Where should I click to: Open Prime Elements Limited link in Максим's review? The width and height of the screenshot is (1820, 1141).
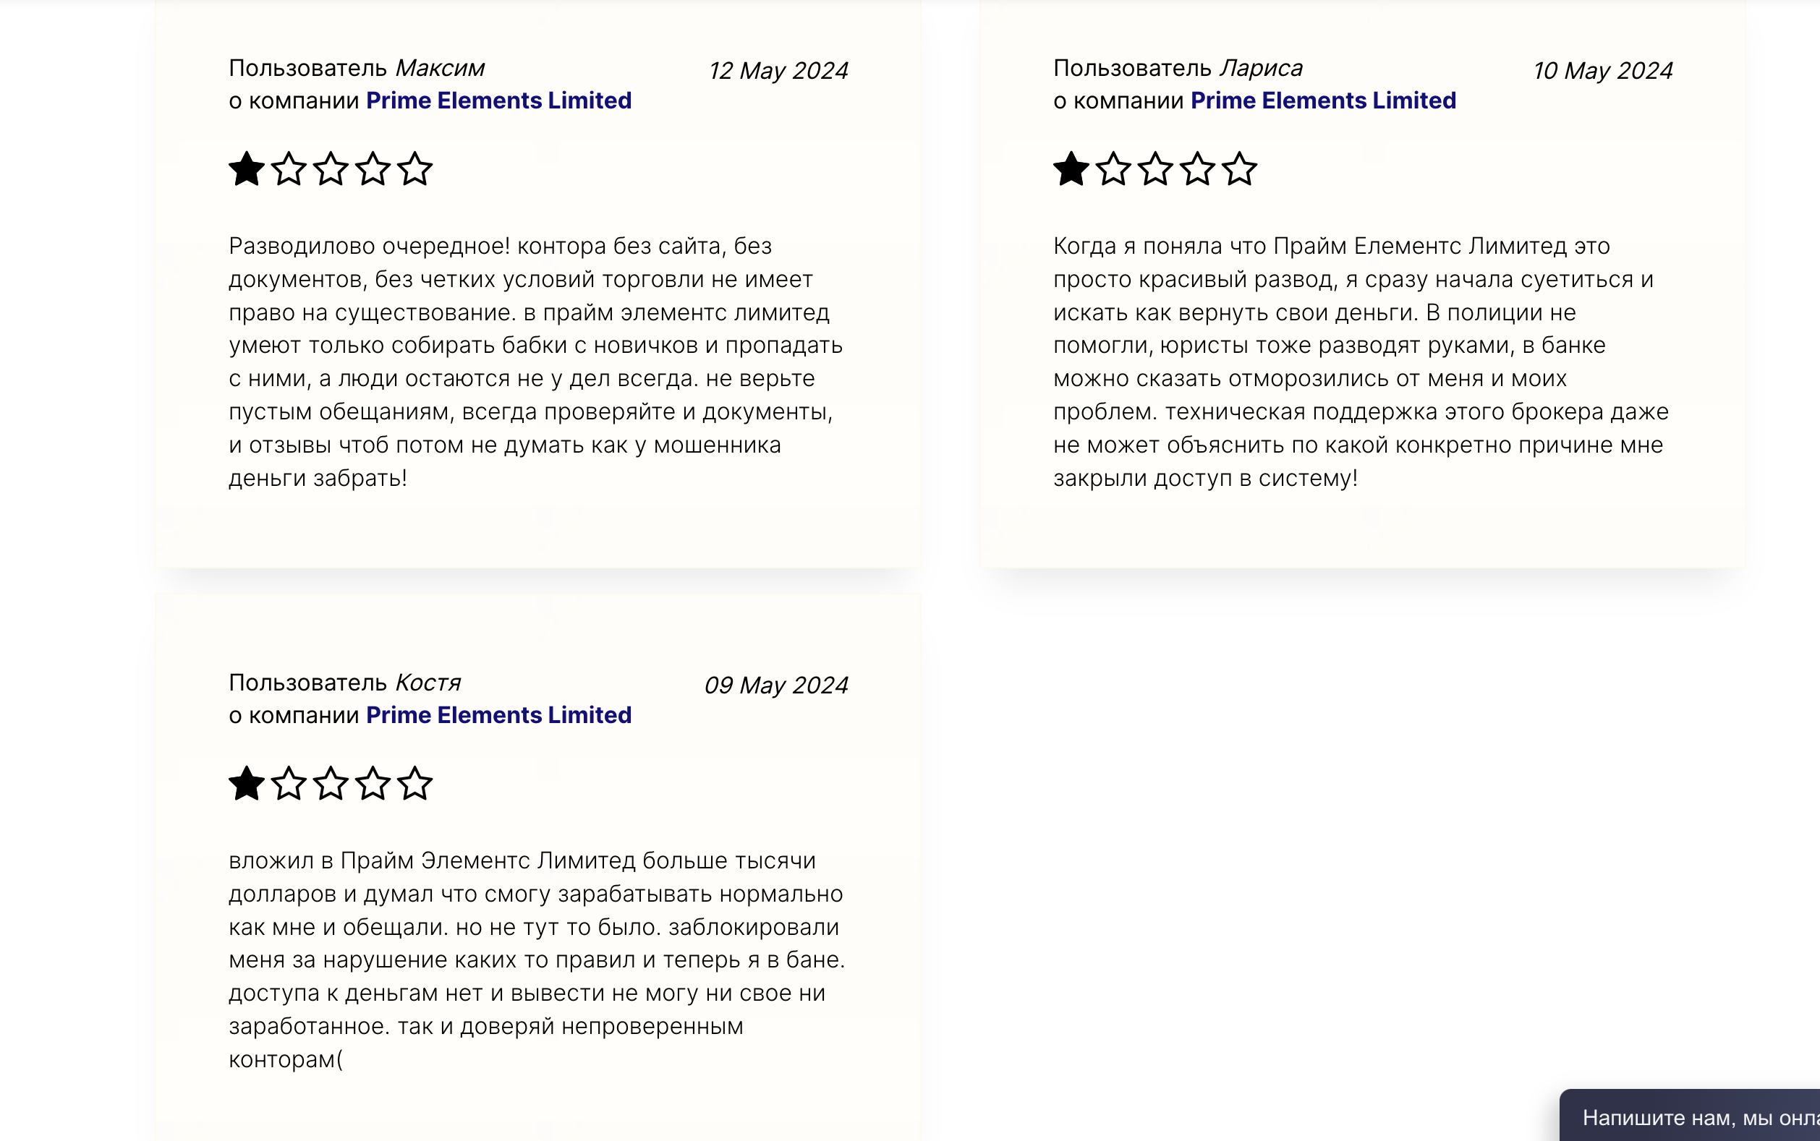498,101
